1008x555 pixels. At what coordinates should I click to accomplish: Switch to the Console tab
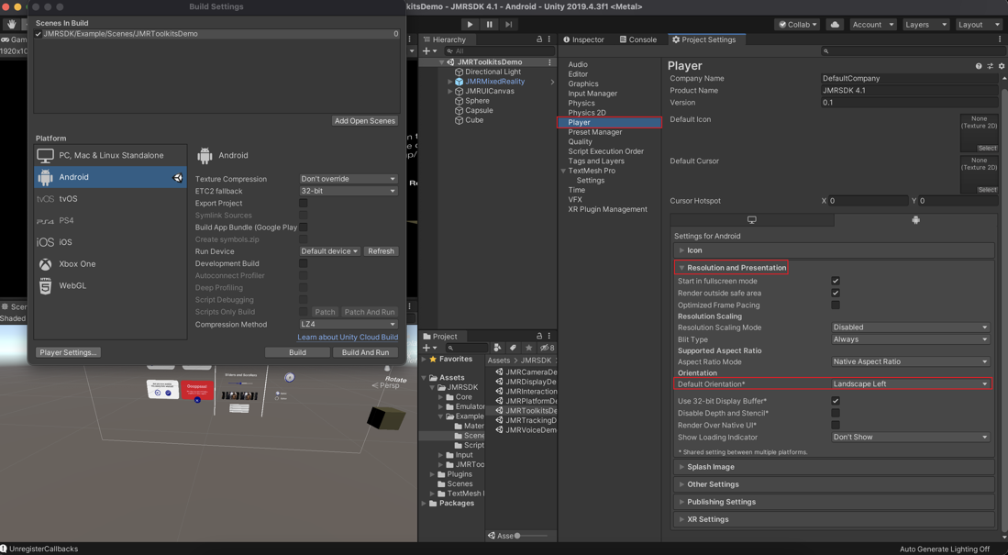pyautogui.click(x=637, y=39)
